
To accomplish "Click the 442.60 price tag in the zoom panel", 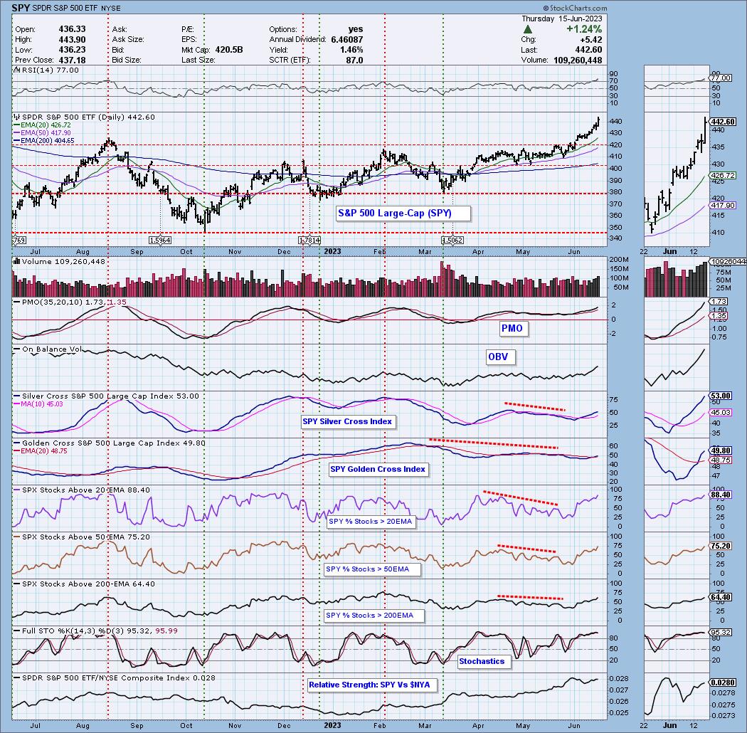I will 723,122.
